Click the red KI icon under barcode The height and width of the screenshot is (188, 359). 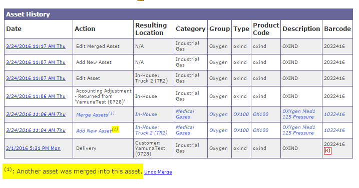click(327, 150)
